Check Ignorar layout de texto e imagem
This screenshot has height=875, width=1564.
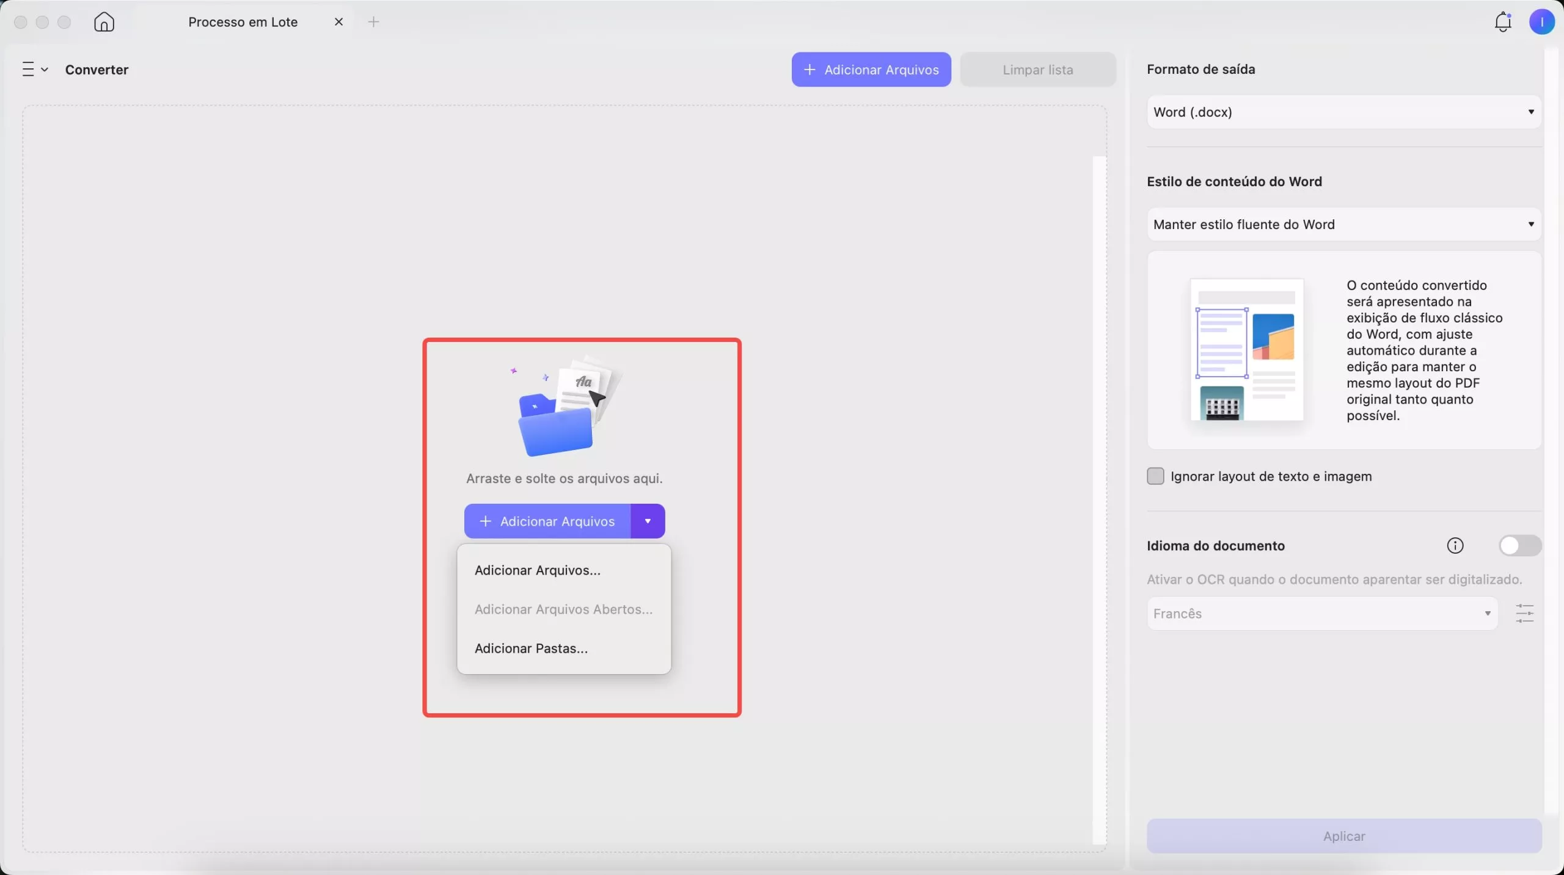pyautogui.click(x=1155, y=476)
